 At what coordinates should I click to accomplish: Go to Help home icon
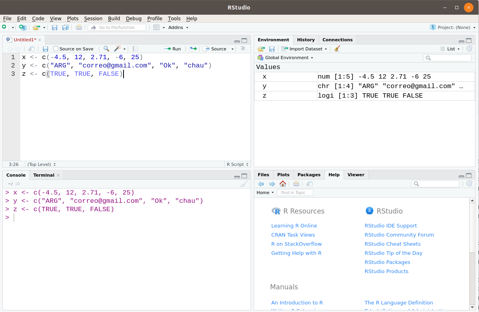coord(283,184)
